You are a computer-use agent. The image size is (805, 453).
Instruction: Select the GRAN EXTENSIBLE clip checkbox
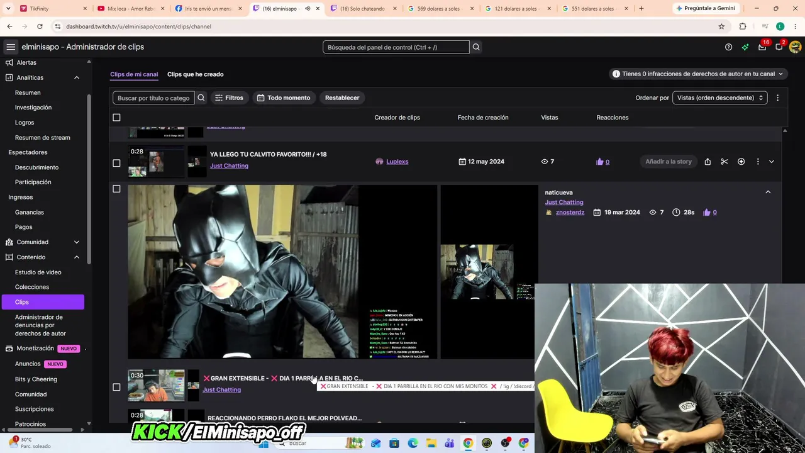pyautogui.click(x=116, y=387)
